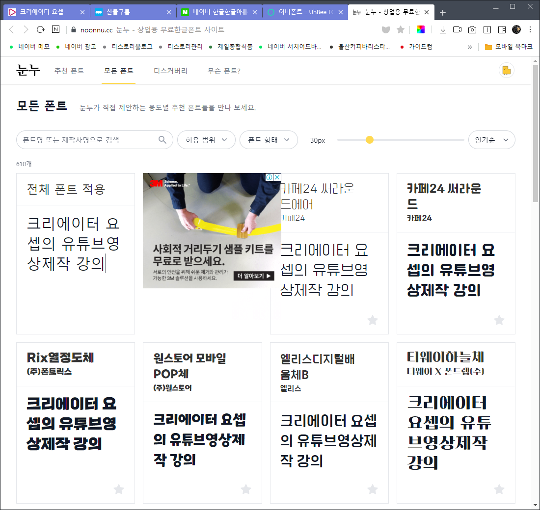Select the 모든 폰트 menu
The height and width of the screenshot is (510, 540).
click(x=118, y=71)
